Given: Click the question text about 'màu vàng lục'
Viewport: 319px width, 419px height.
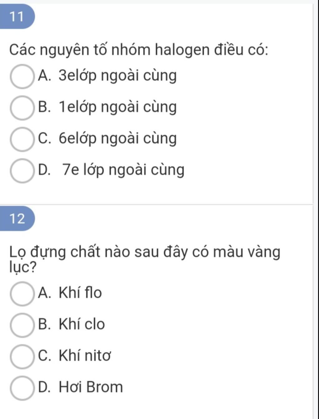Looking at the screenshot, I should point(145,259).
